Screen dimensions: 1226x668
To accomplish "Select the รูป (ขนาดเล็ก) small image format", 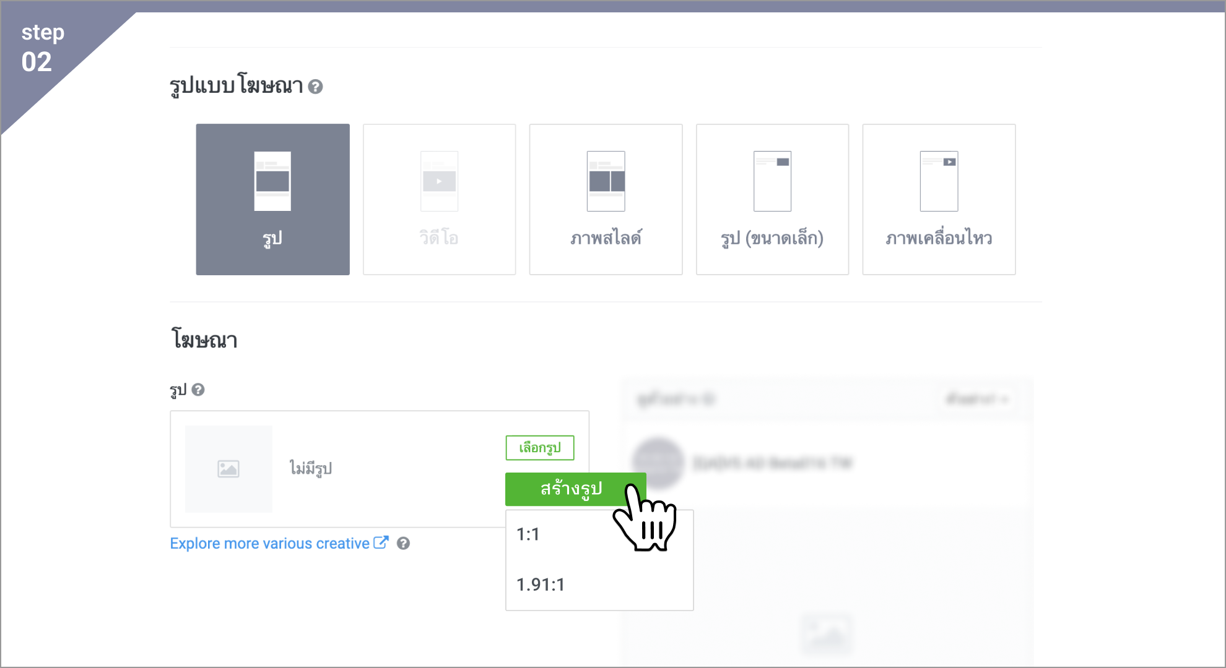I will [x=772, y=199].
